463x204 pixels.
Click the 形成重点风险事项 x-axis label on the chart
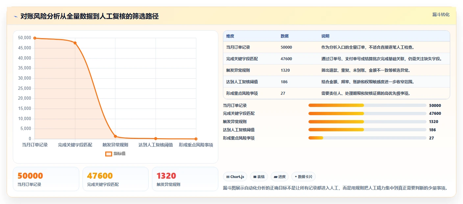[196, 145]
